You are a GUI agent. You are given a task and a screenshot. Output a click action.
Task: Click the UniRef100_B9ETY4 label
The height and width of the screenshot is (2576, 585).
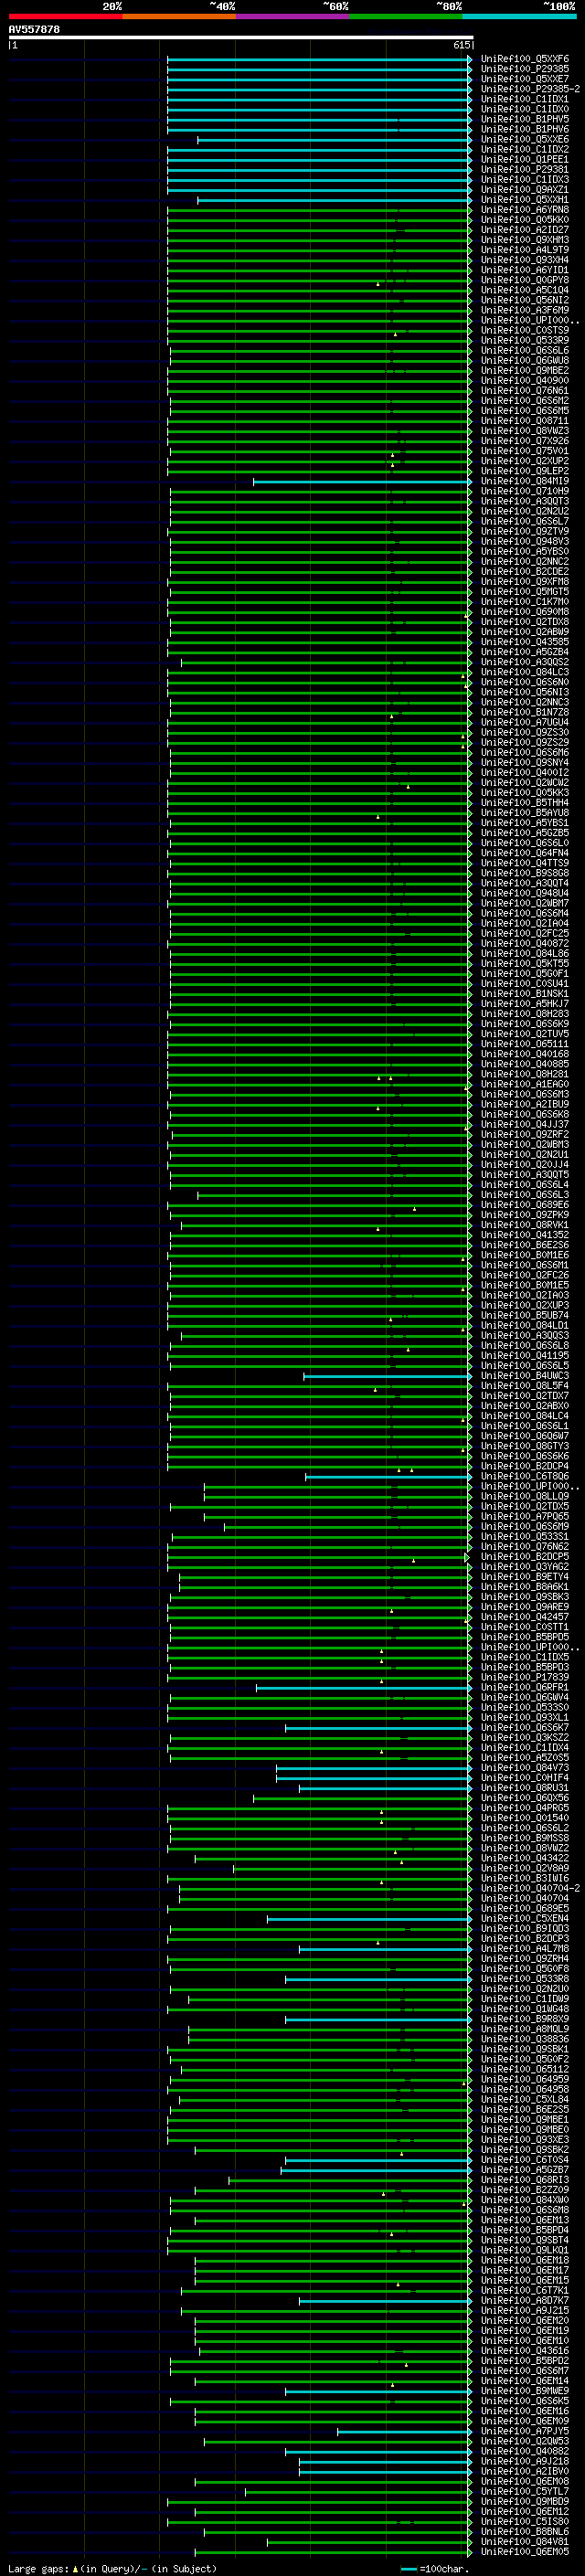click(x=525, y=1577)
